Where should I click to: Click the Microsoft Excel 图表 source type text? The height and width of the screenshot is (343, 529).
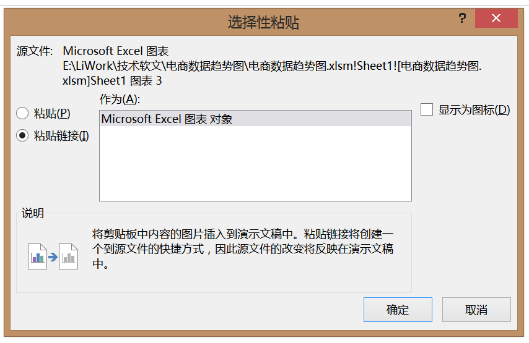(116, 51)
